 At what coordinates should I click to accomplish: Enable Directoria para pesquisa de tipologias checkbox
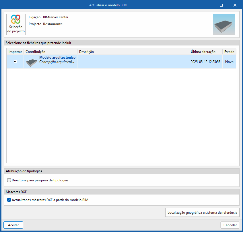point(9,180)
